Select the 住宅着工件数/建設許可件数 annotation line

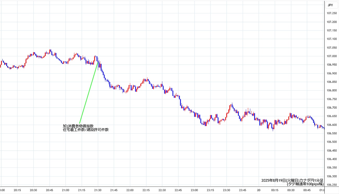tap(86, 130)
